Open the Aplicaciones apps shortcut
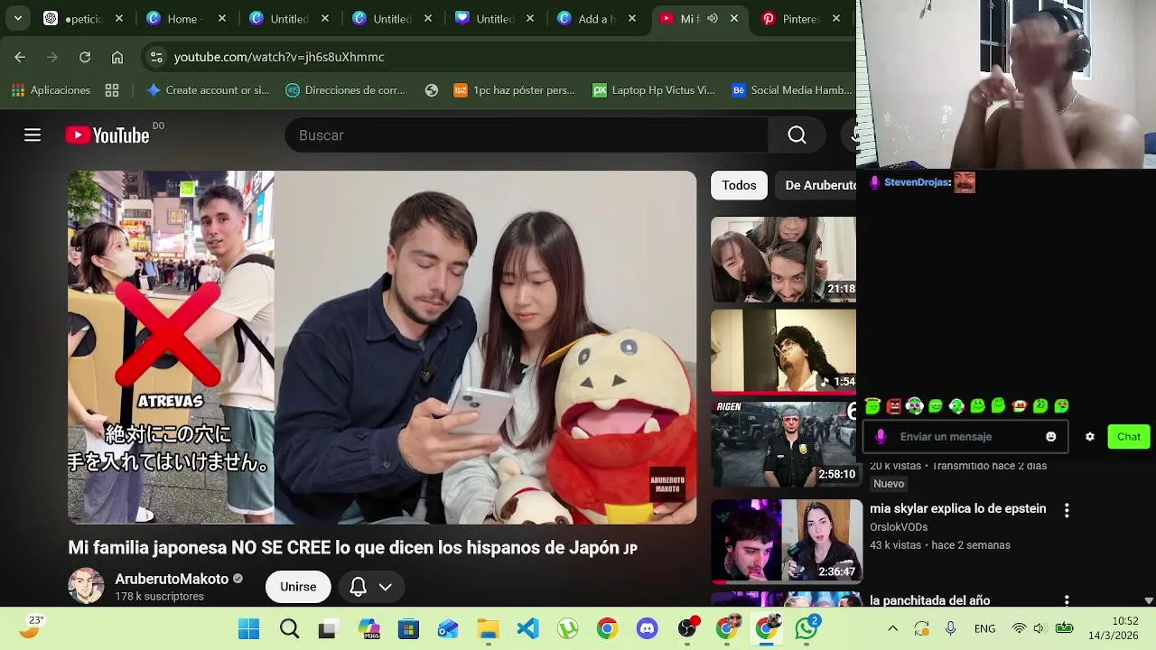The width and height of the screenshot is (1156, 650). [51, 90]
